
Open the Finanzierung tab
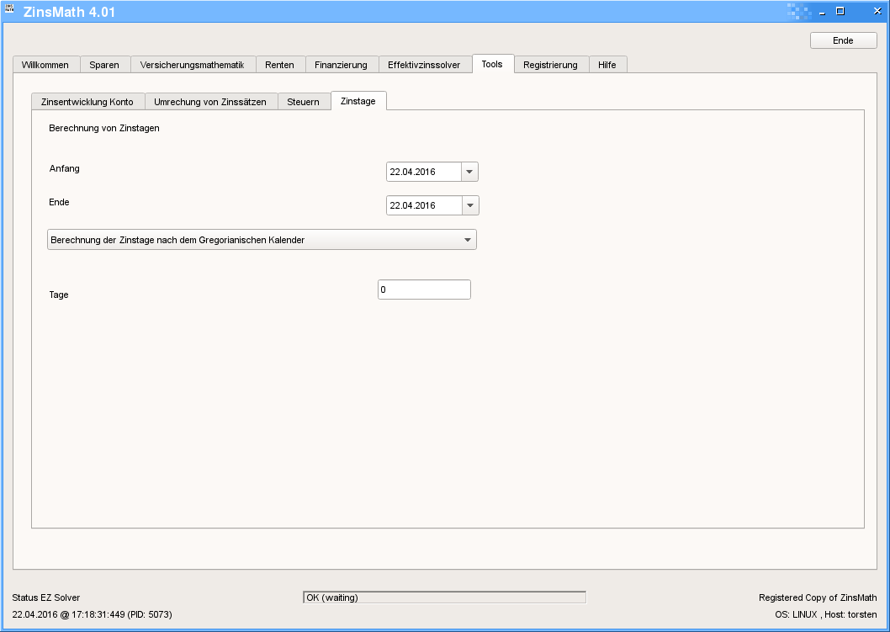[x=341, y=65]
